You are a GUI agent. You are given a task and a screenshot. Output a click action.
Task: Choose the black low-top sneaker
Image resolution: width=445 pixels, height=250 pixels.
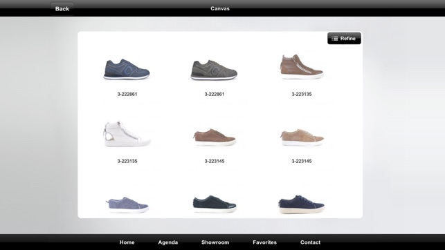coord(215,204)
